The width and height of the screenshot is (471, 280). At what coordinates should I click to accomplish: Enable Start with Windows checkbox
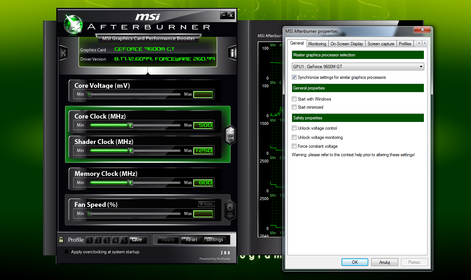tap(294, 99)
